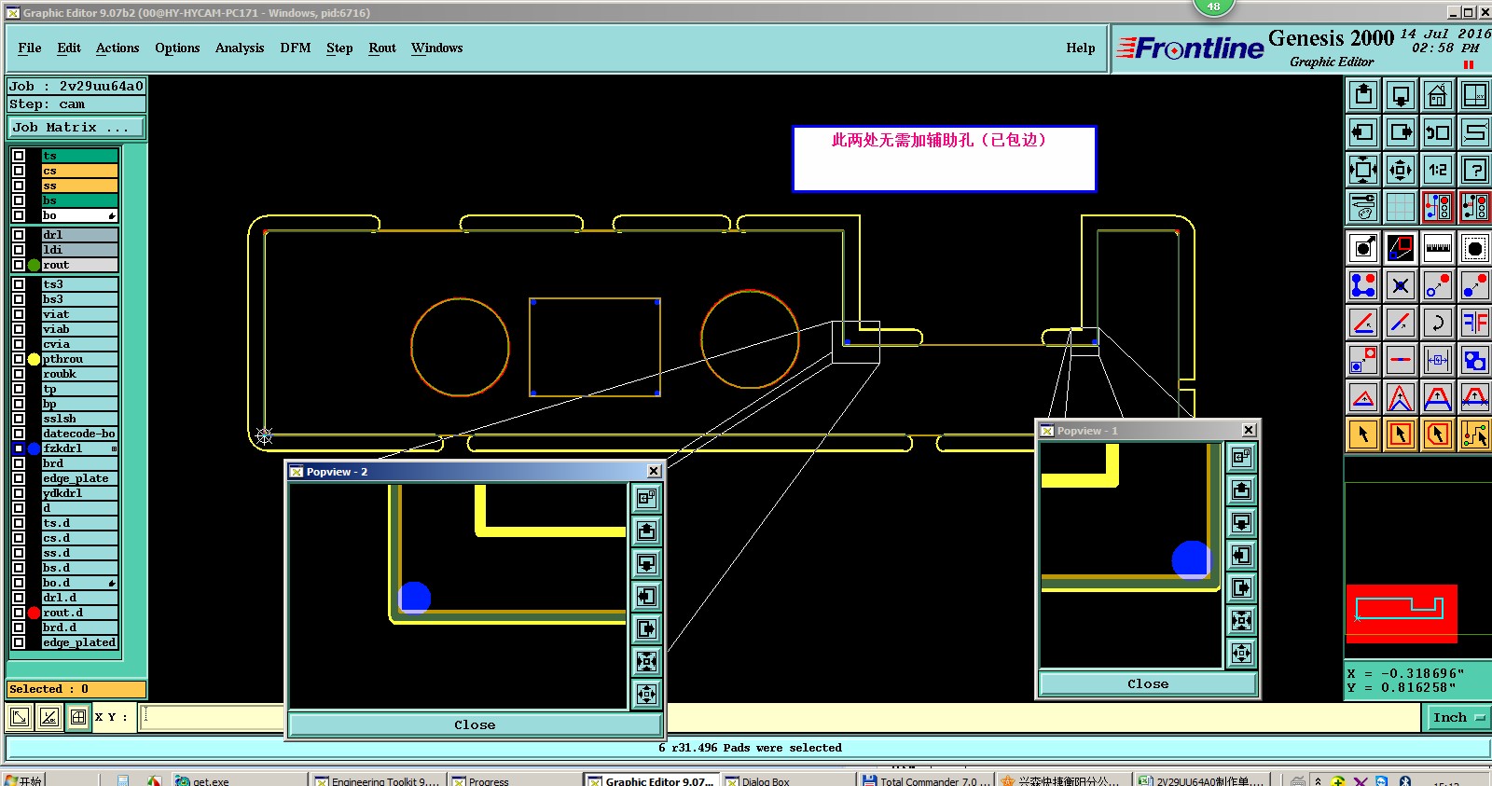Toggle the edge_plate layer display checkbox
The width and height of the screenshot is (1492, 786).
(x=19, y=478)
